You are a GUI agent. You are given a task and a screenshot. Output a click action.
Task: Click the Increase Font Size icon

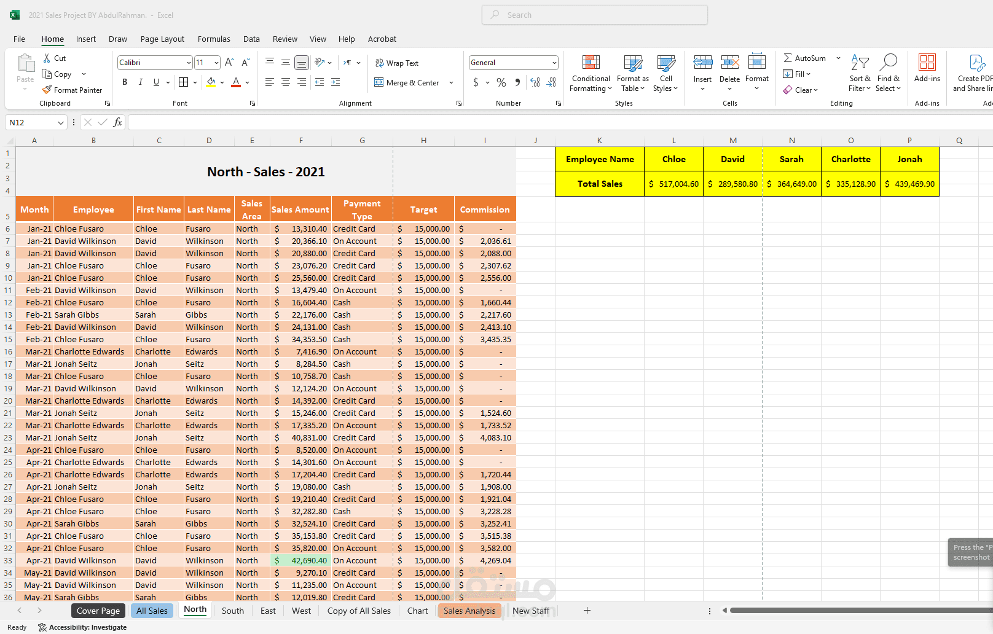coord(229,63)
